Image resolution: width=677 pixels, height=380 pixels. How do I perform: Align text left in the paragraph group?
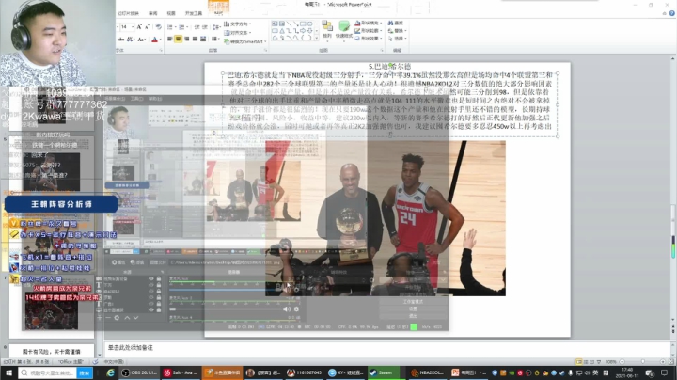coord(169,39)
